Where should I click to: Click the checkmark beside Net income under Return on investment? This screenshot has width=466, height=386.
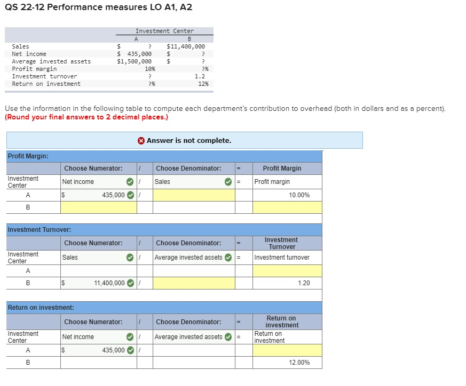point(130,337)
